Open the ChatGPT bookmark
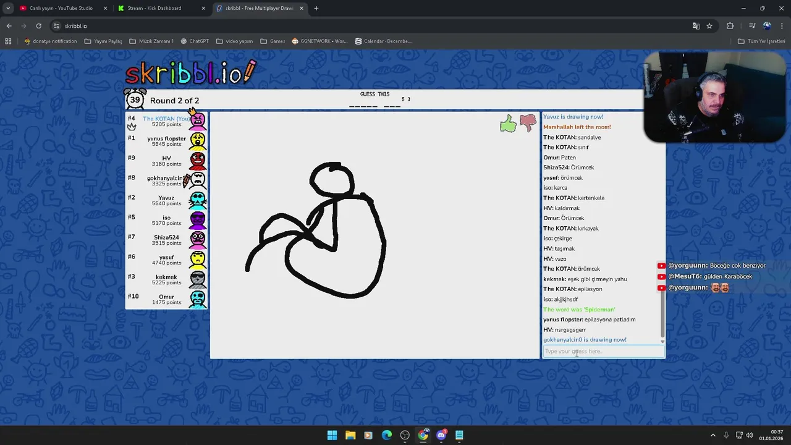 [195, 41]
